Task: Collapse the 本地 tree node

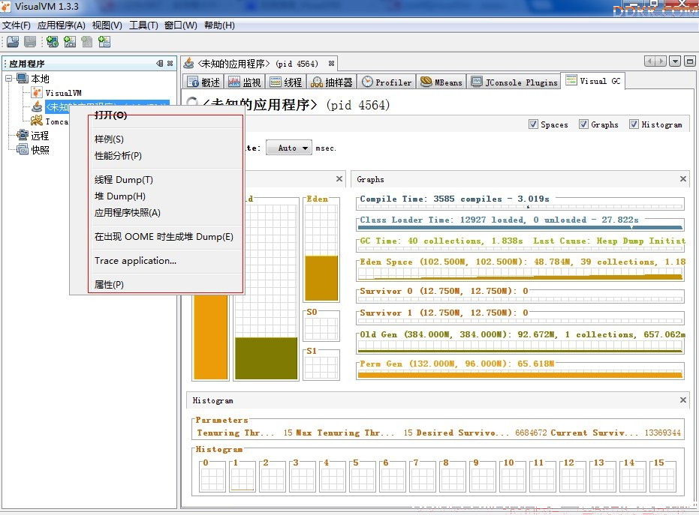Action: tap(8, 79)
